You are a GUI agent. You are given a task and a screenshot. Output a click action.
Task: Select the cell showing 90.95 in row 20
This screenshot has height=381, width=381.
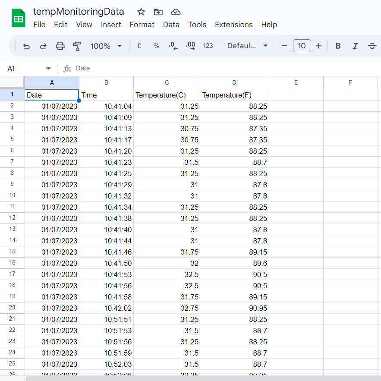click(x=234, y=308)
